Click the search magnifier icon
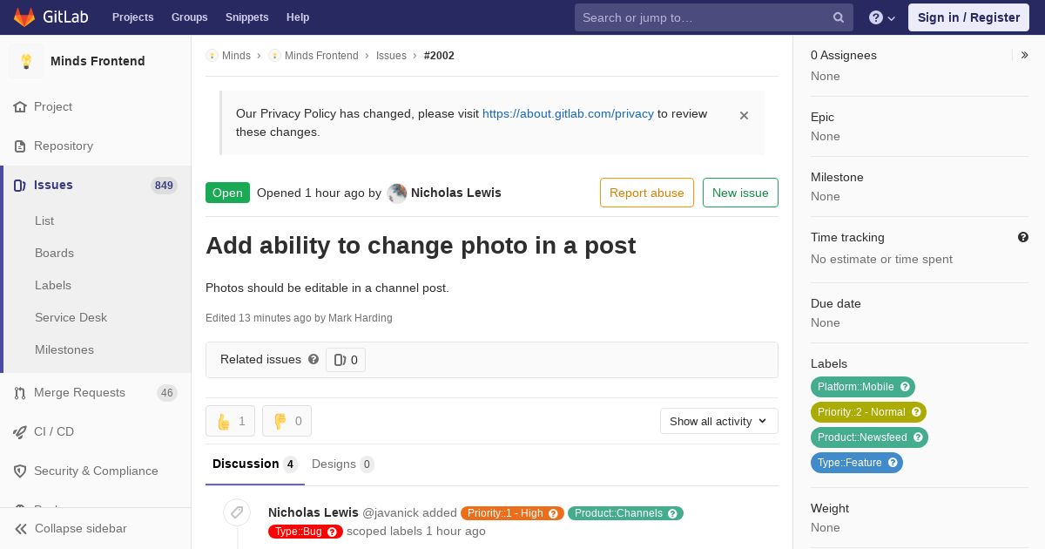Image resolution: width=1045 pixels, height=549 pixels. pos(839,17)
